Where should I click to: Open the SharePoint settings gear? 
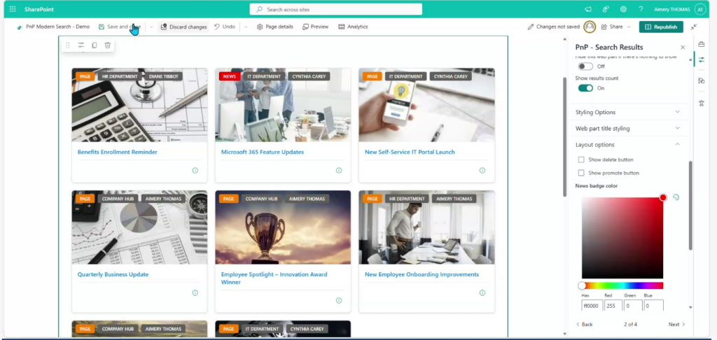623,9
